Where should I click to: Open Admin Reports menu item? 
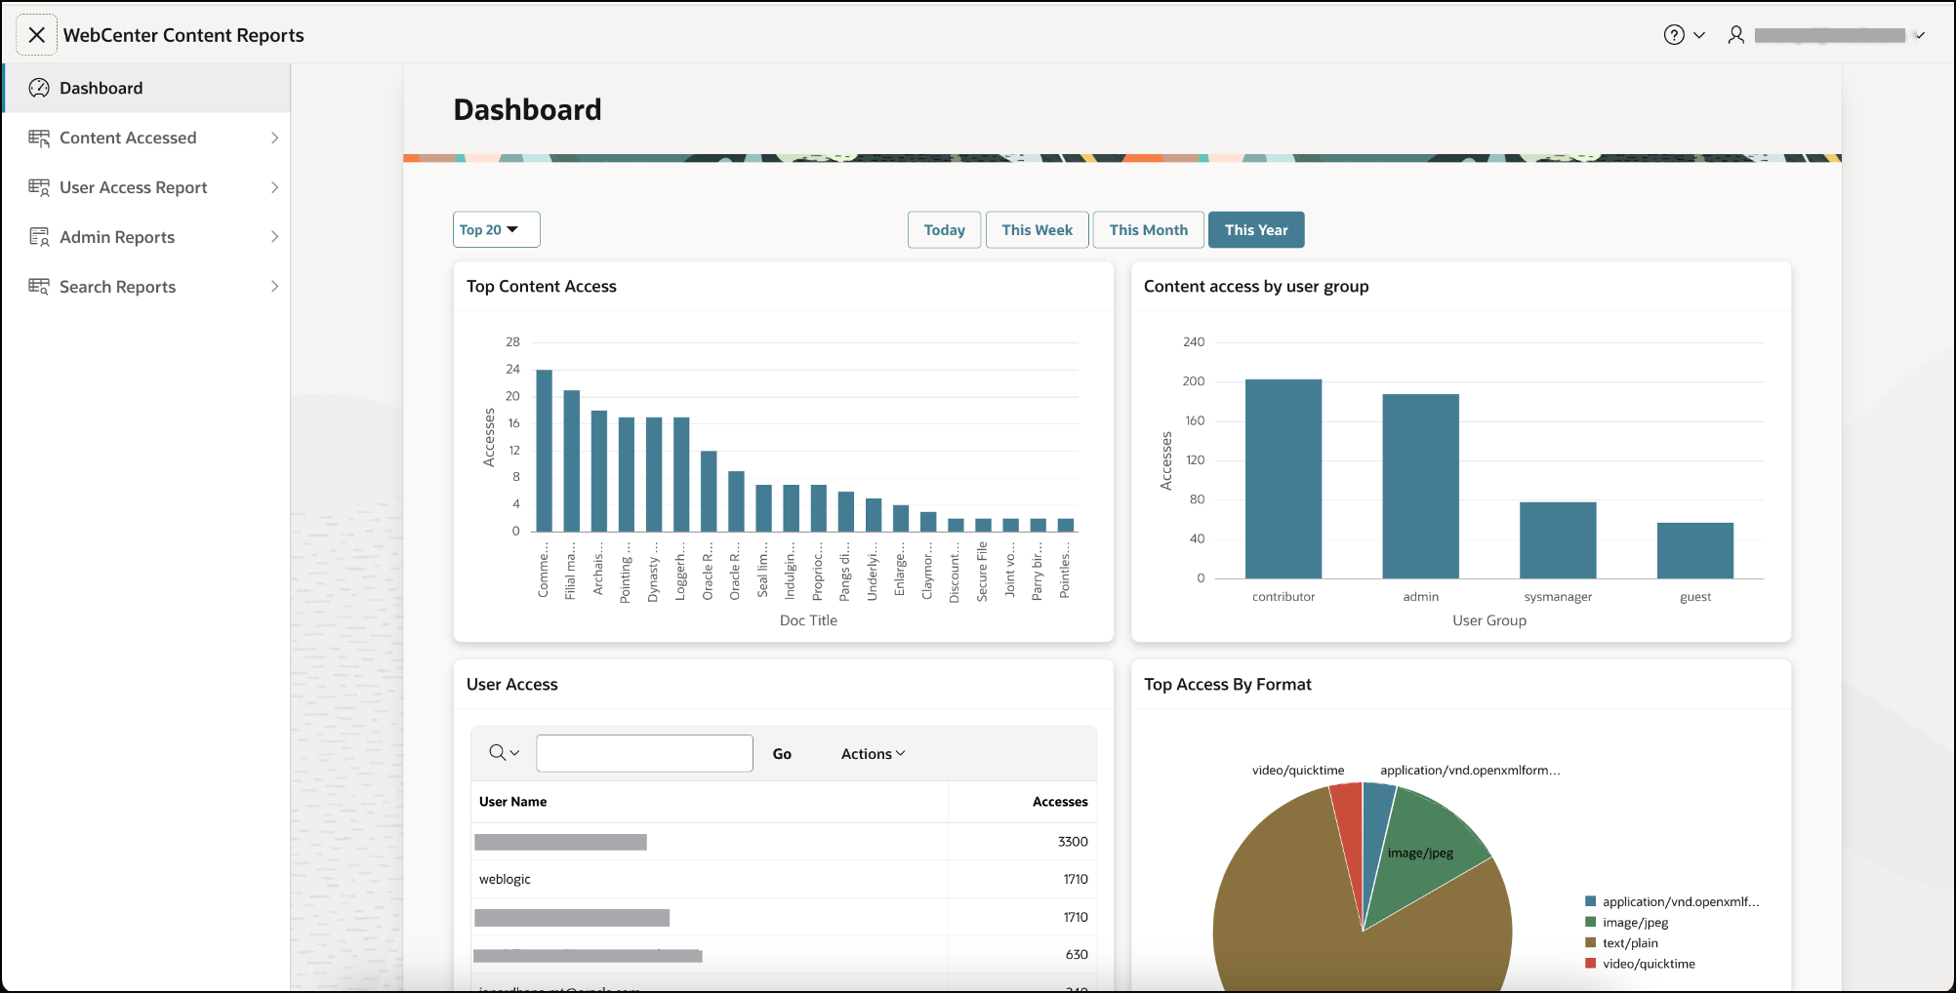pyautogui.click(x=146, y=237)
